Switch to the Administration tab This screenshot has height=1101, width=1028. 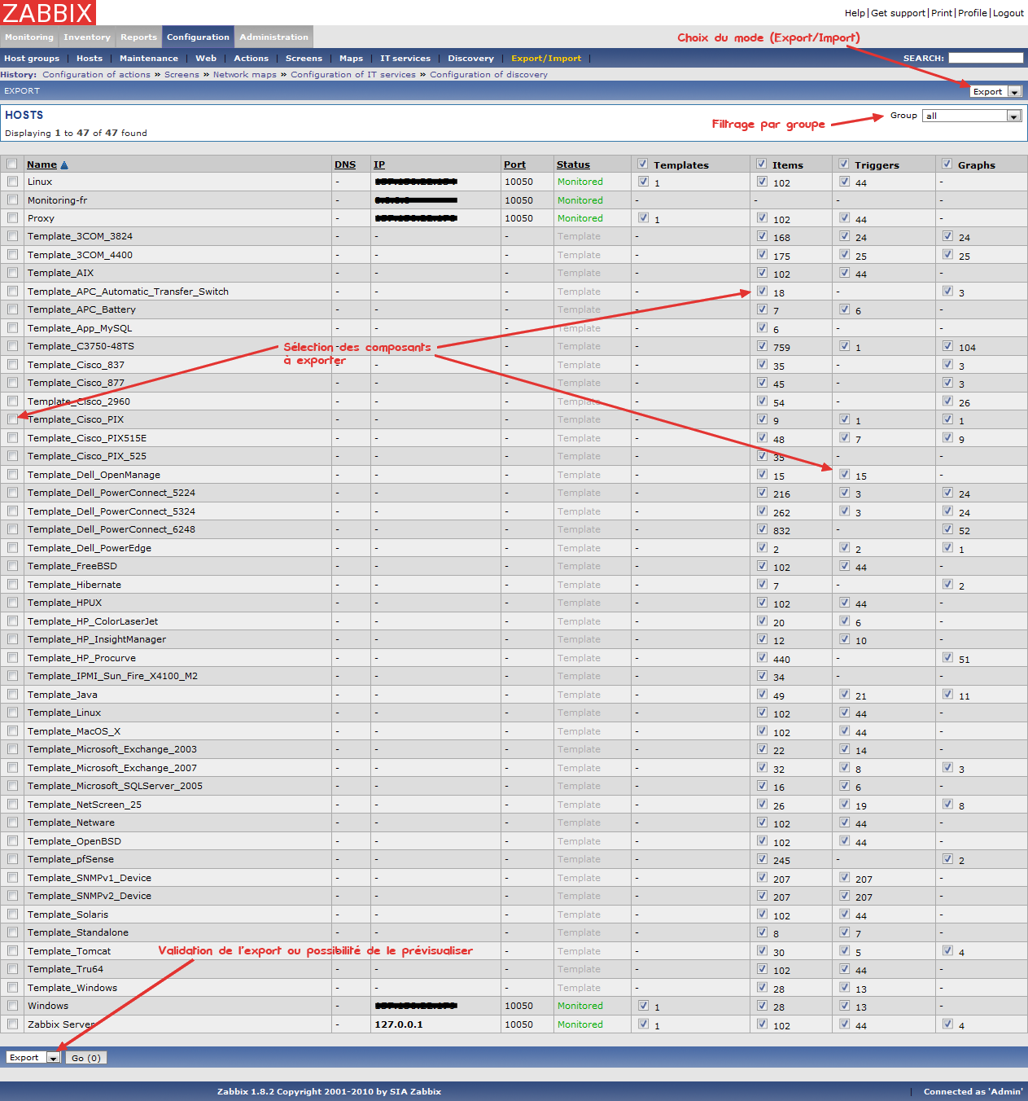(273, 37)
